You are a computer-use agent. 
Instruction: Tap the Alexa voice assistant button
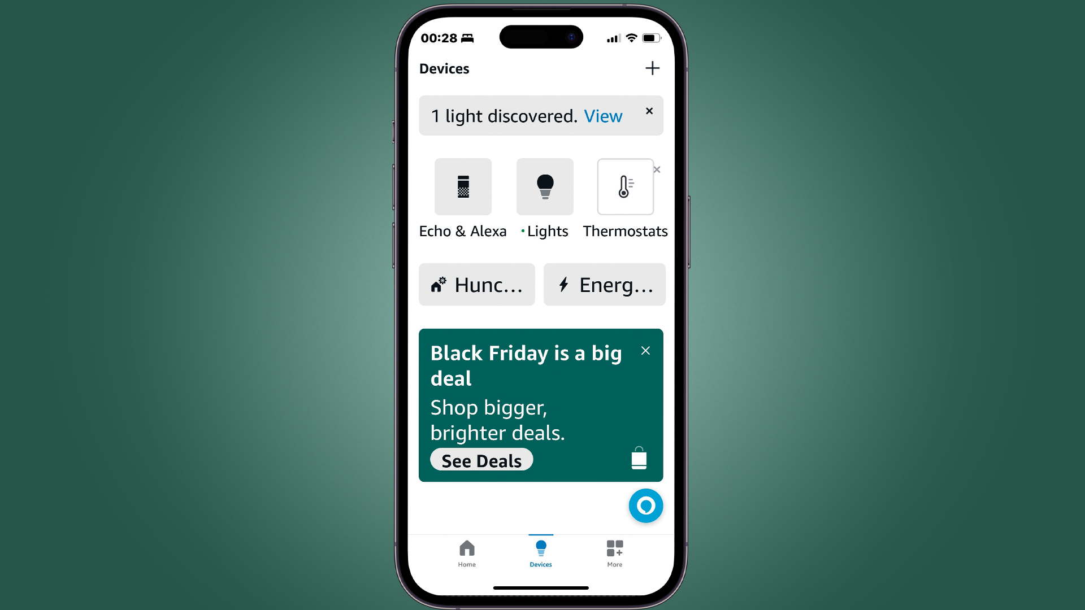click(x=644, y=505)
